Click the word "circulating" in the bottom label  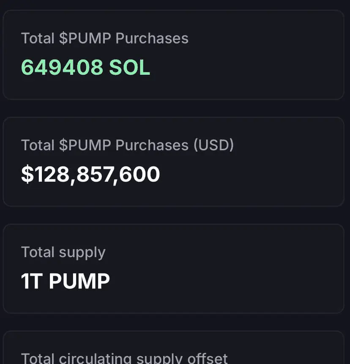95,358
